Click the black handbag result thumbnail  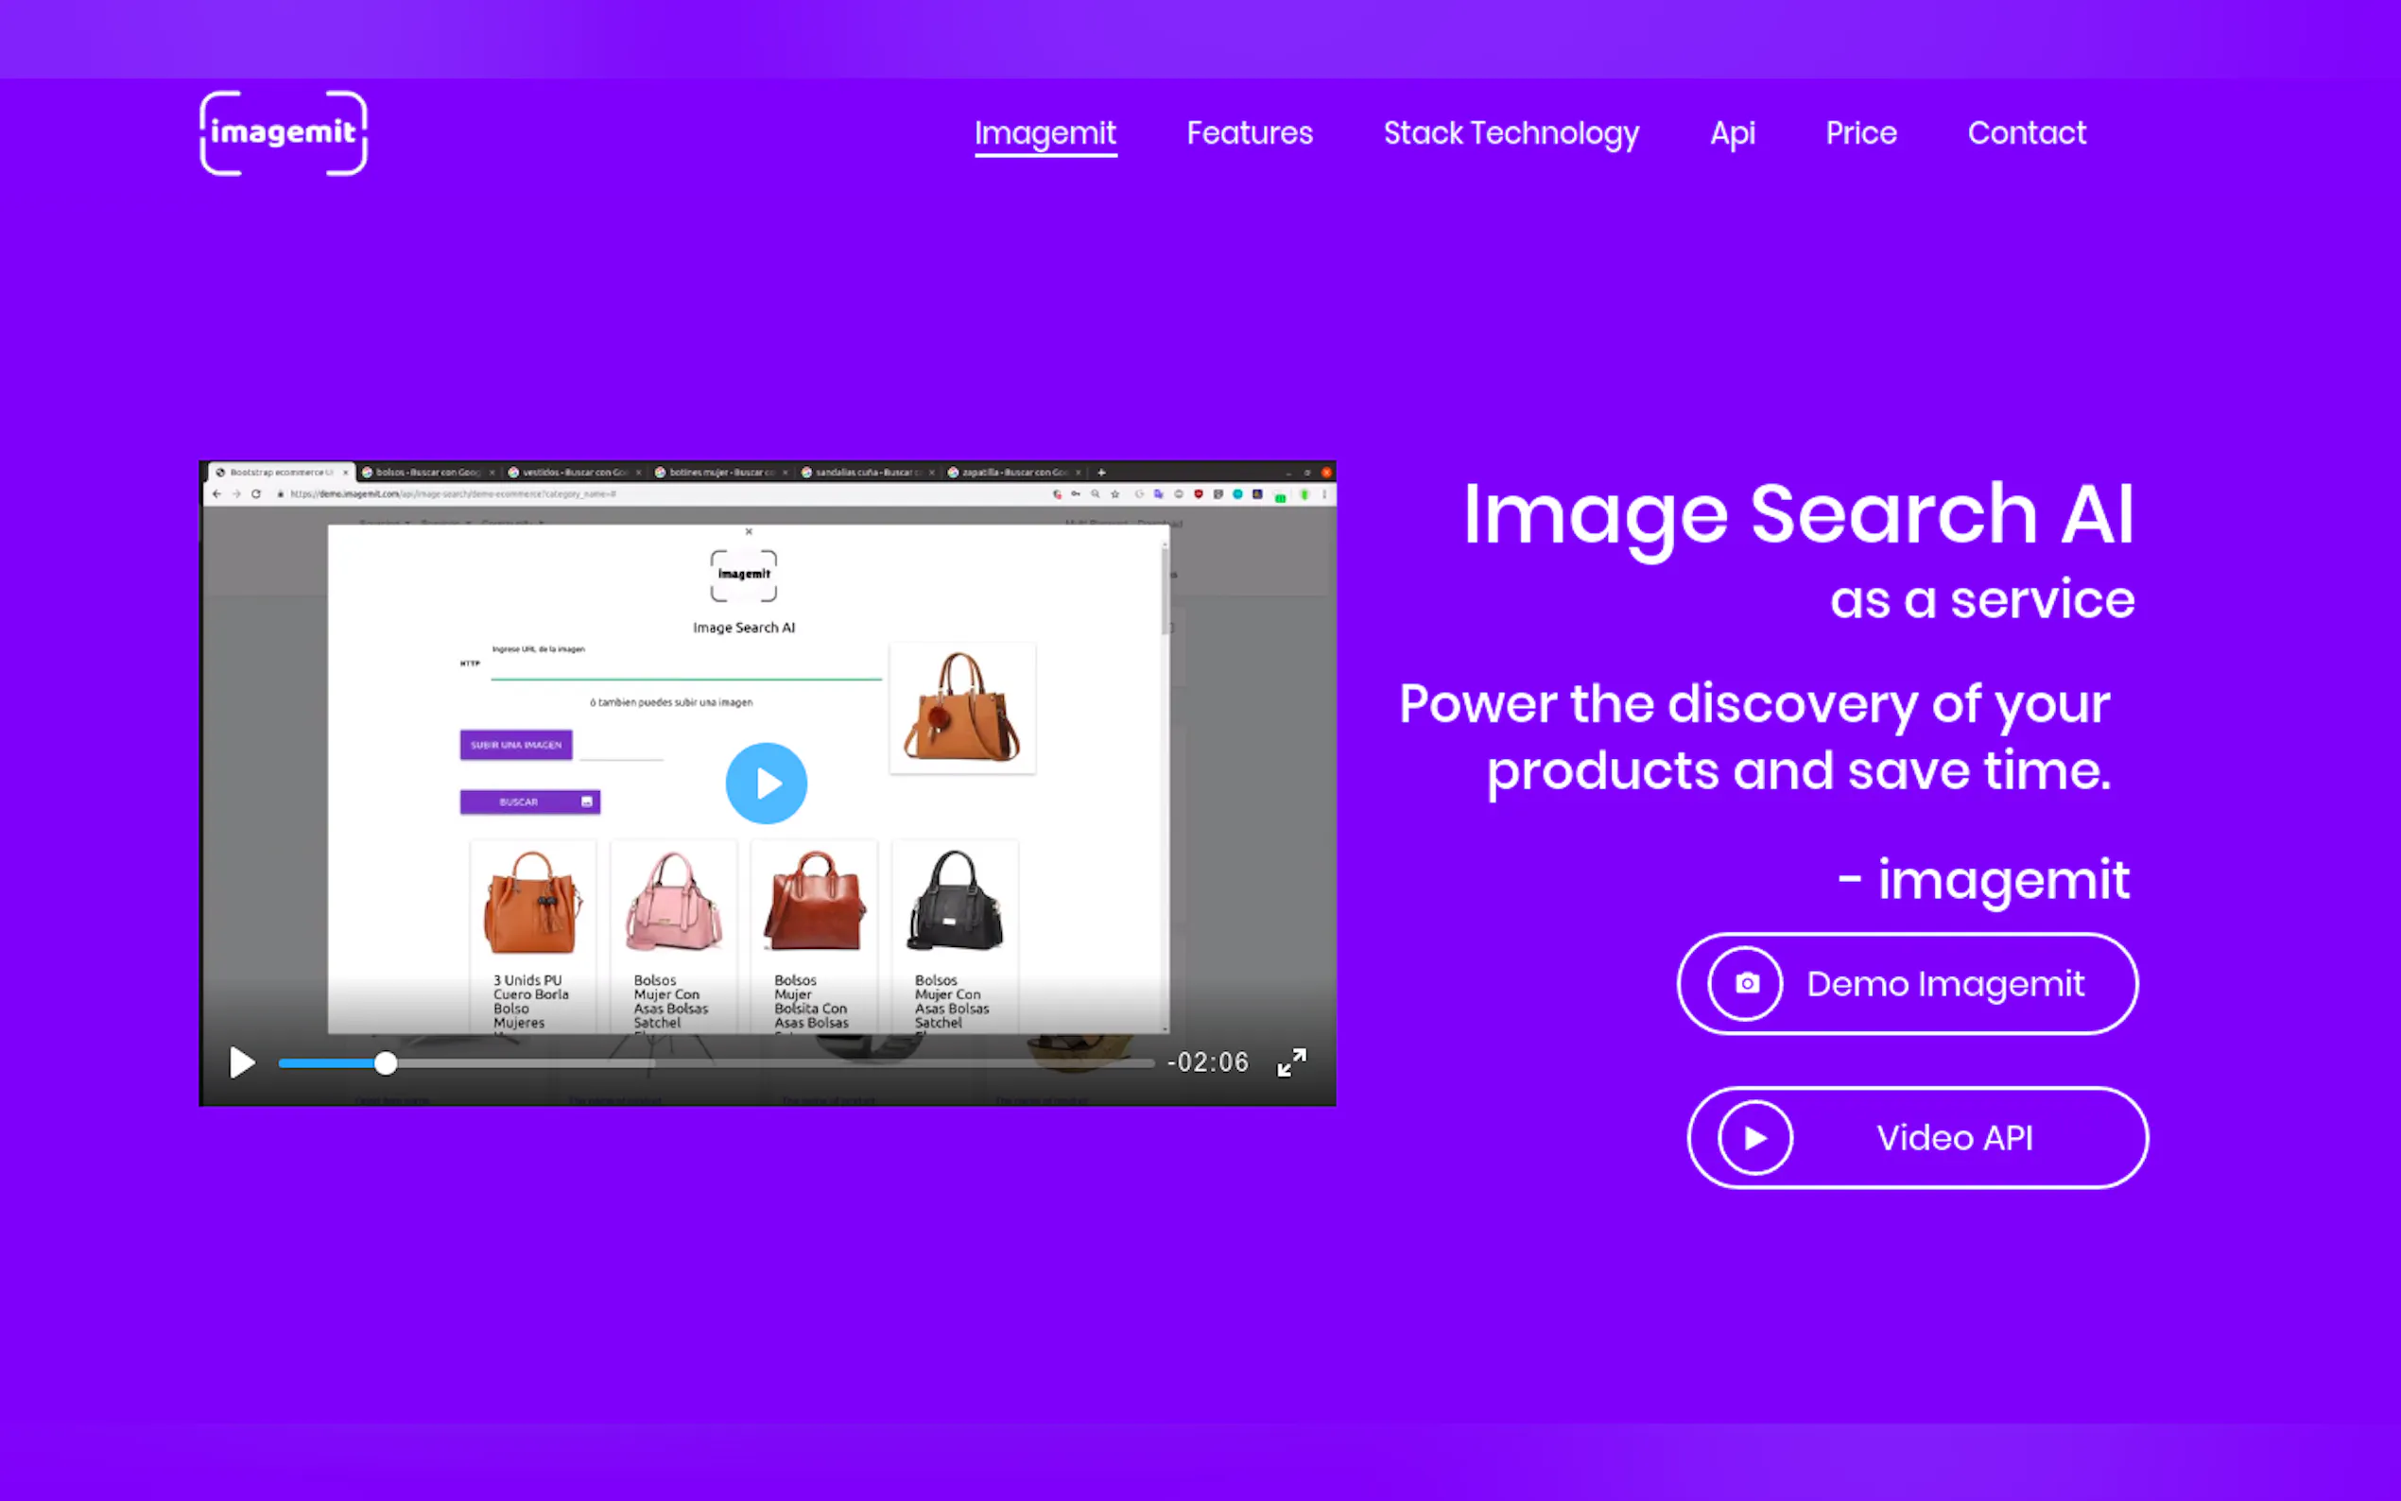955,902
